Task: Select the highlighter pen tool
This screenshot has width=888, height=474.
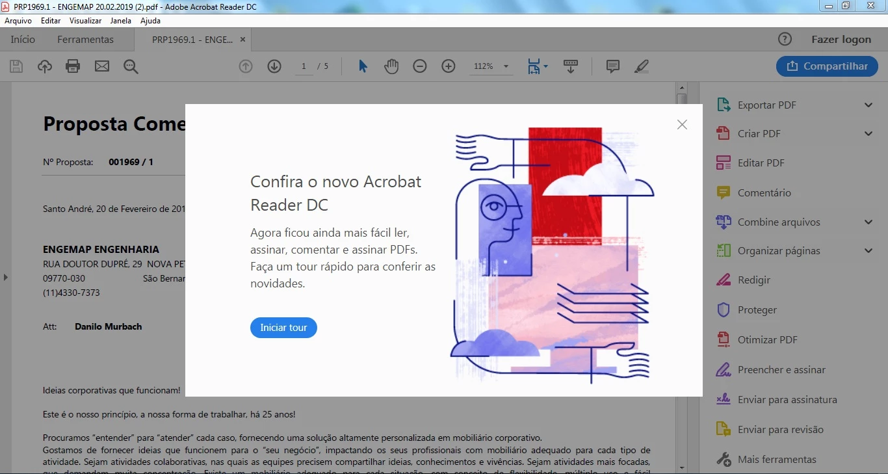Action: 642,66
